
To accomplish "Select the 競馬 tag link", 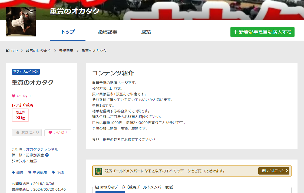I will [x=20, y=172].
